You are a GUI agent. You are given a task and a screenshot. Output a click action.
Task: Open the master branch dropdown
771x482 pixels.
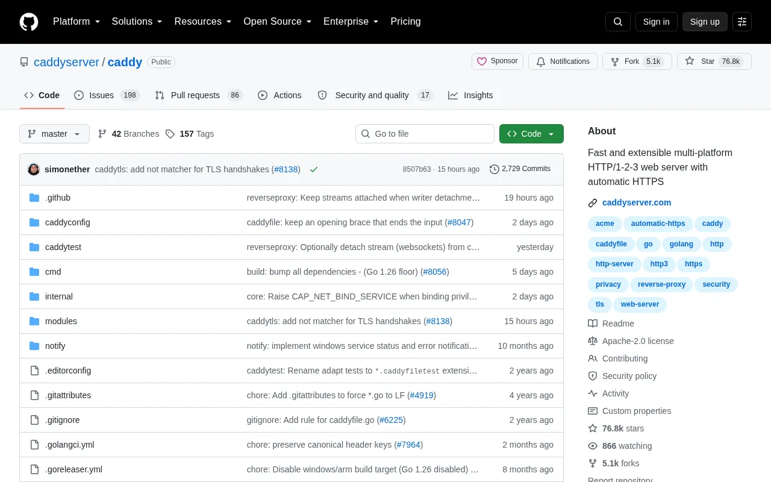point(54,134)
